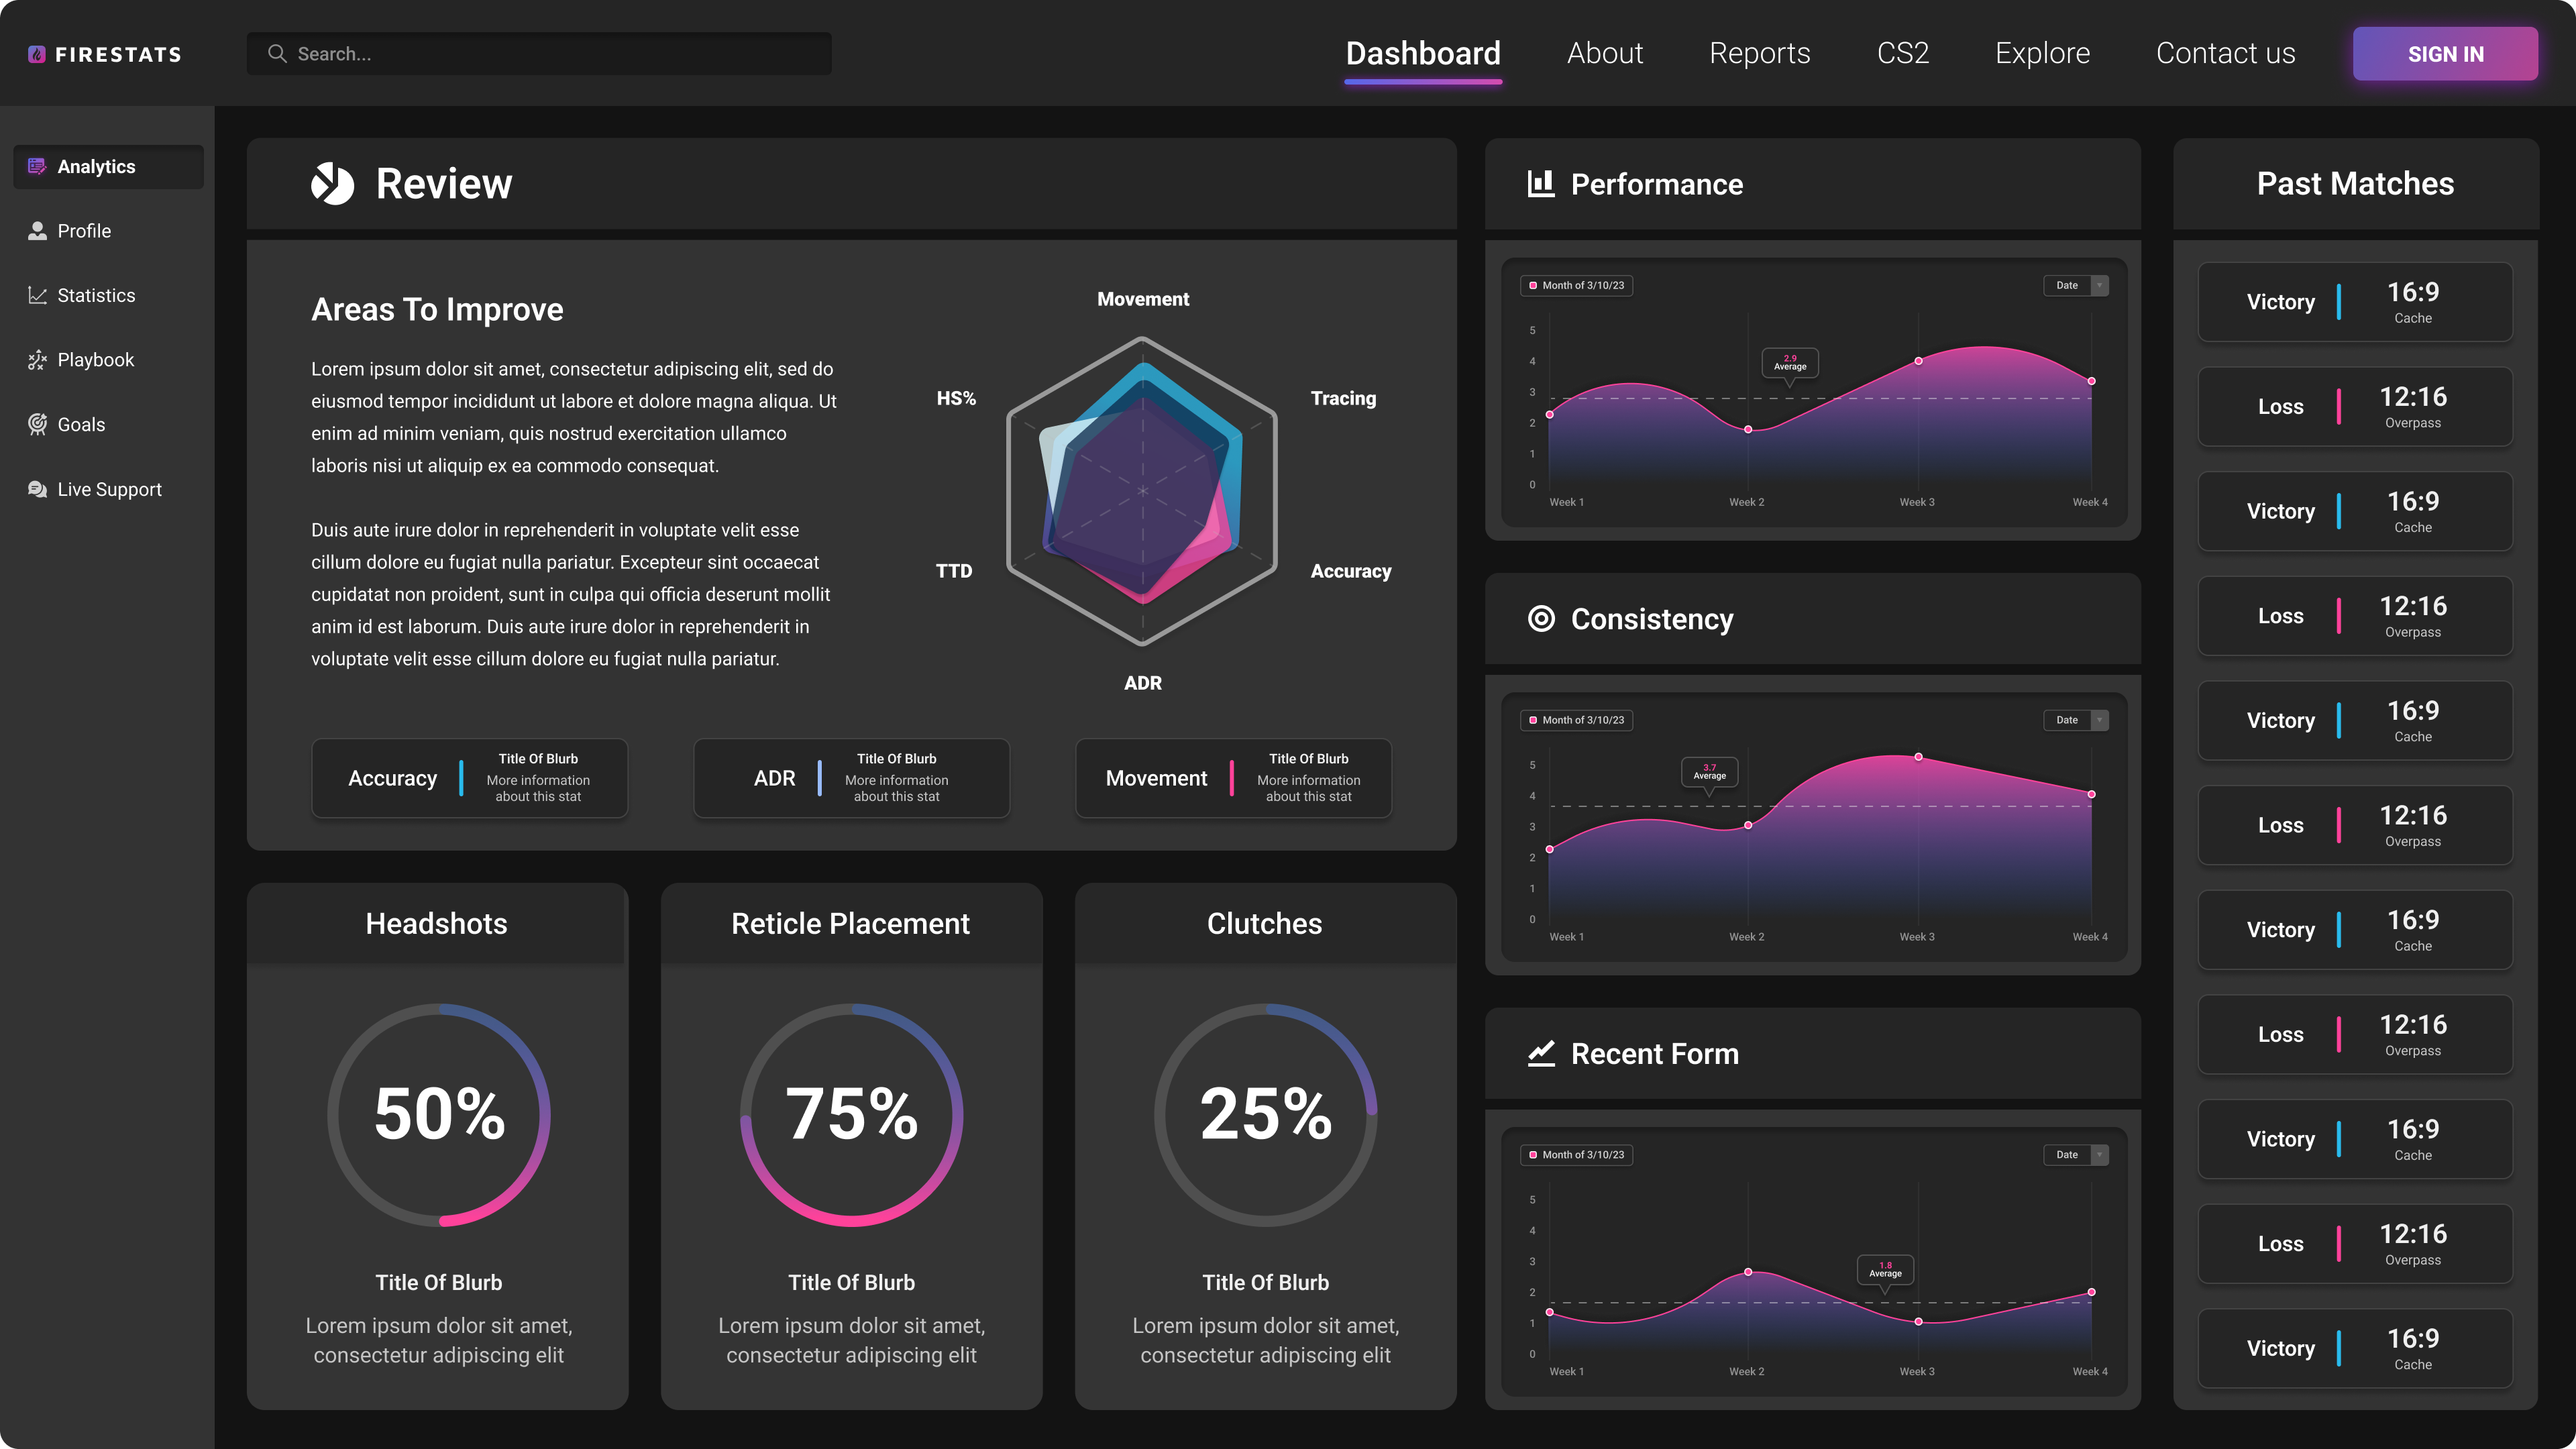
Task: Click the Statistics chart icon in sidebar
Action: click(37, 295)
